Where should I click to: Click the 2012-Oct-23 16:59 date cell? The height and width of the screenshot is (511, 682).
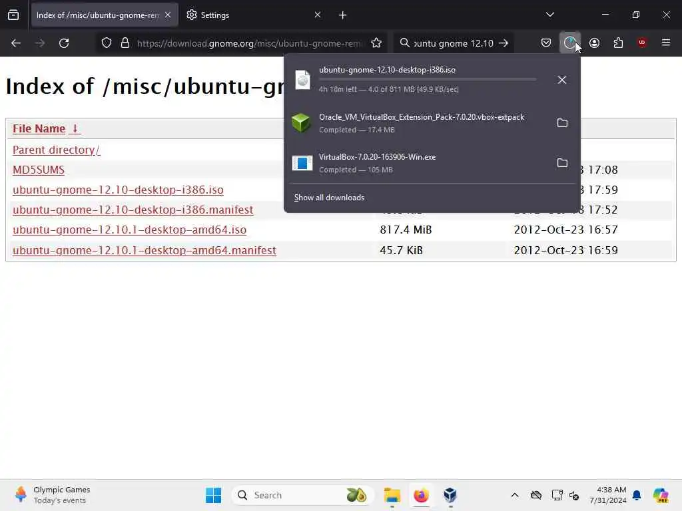pyautogui.click(x=566, y=251)
